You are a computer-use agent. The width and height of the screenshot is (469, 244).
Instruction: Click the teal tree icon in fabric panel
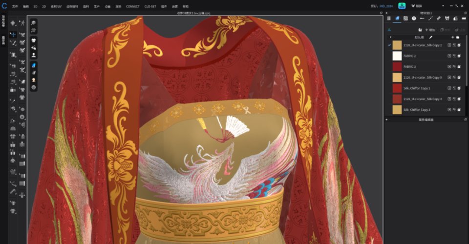tap(389, 30)
